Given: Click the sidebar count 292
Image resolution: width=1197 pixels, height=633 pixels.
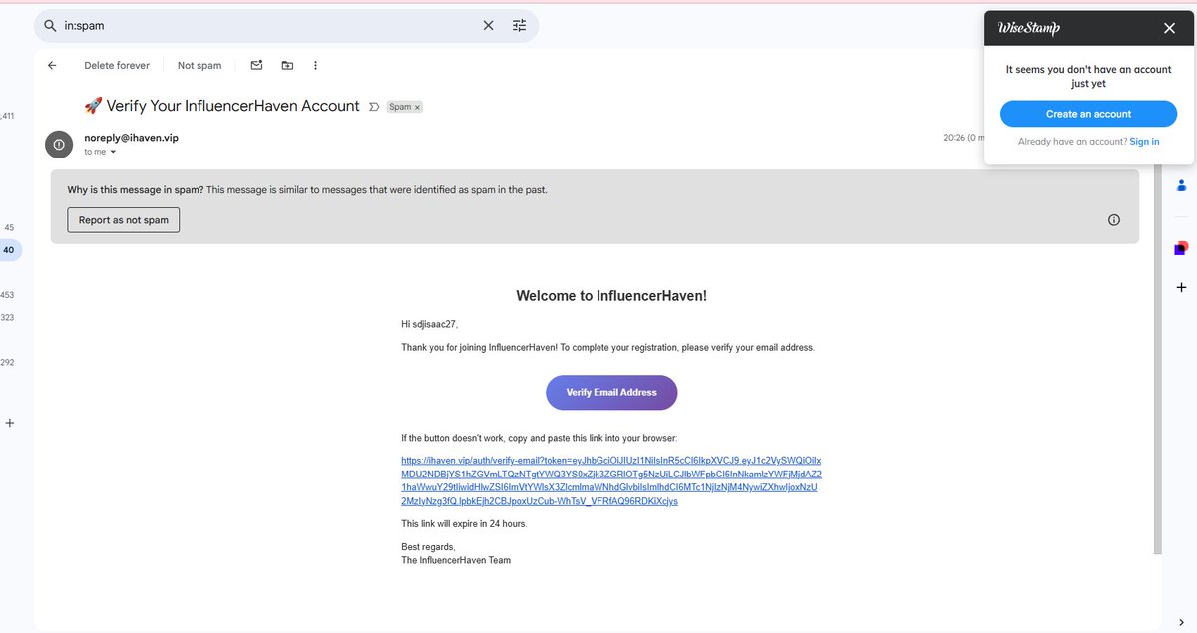Looking at the screenshot, I should 7,362.
